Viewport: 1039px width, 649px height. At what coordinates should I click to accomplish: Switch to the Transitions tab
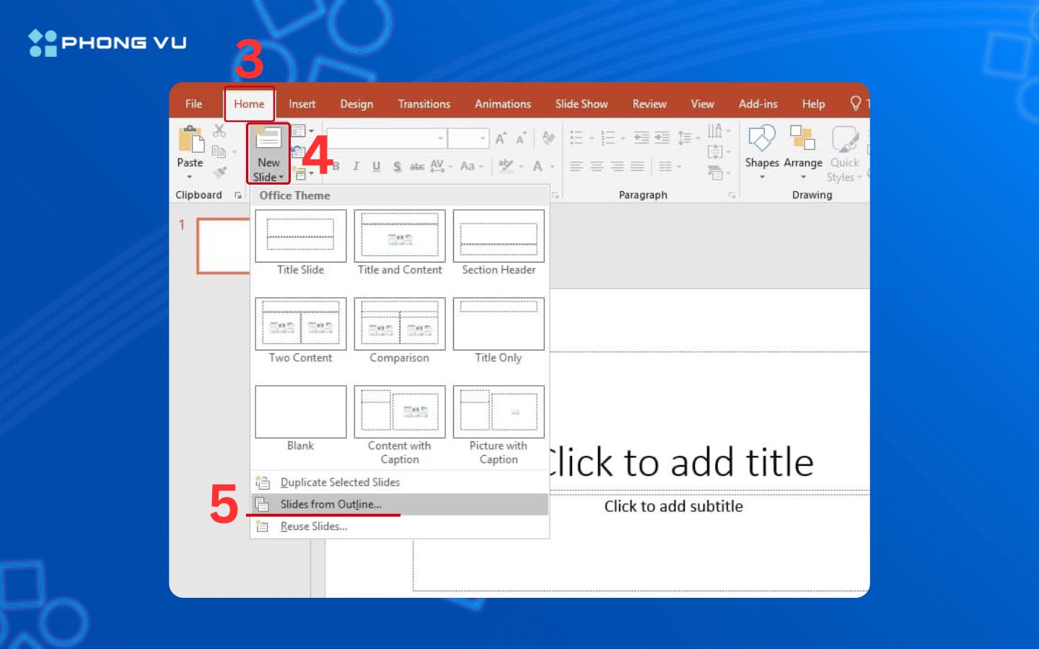pyautogui.click(x=424, y=104)
